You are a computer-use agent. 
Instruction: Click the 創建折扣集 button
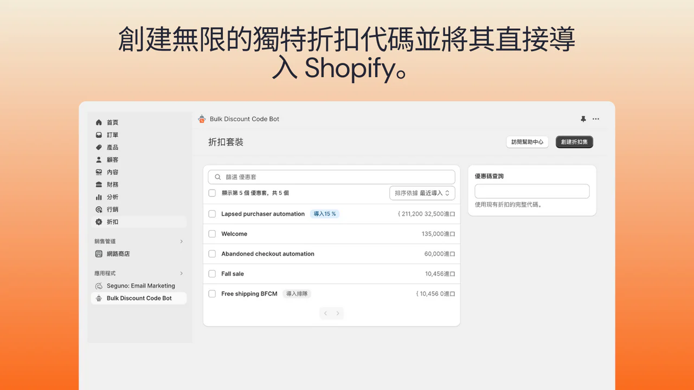pyautogui.click(x=575, y=142)
